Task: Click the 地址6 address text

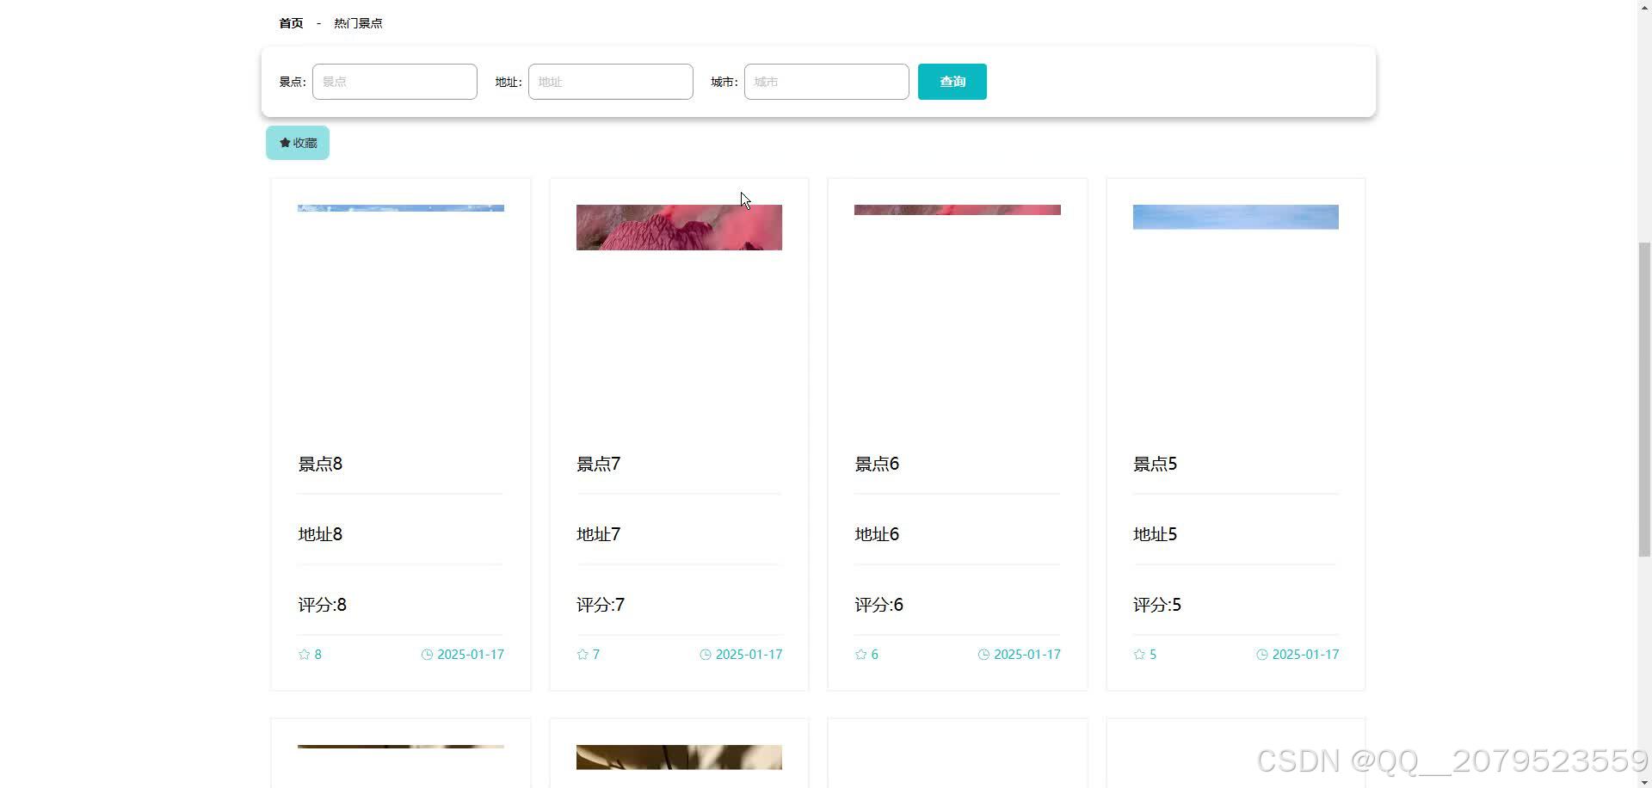Action: click(877, 534)
